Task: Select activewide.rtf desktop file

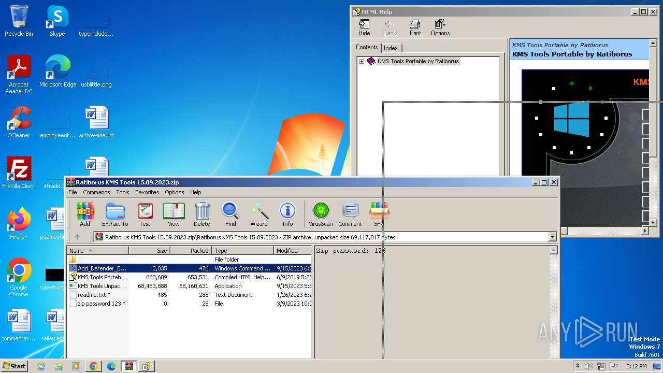Action: coord(96,122)
